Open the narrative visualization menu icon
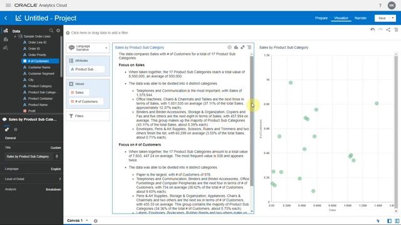 tap(249, 47)
